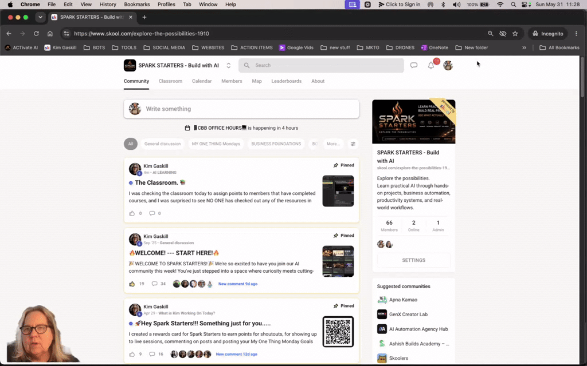
Task: Open the Chrome zoom magnifier icon
Action: [x=491, y=34]
